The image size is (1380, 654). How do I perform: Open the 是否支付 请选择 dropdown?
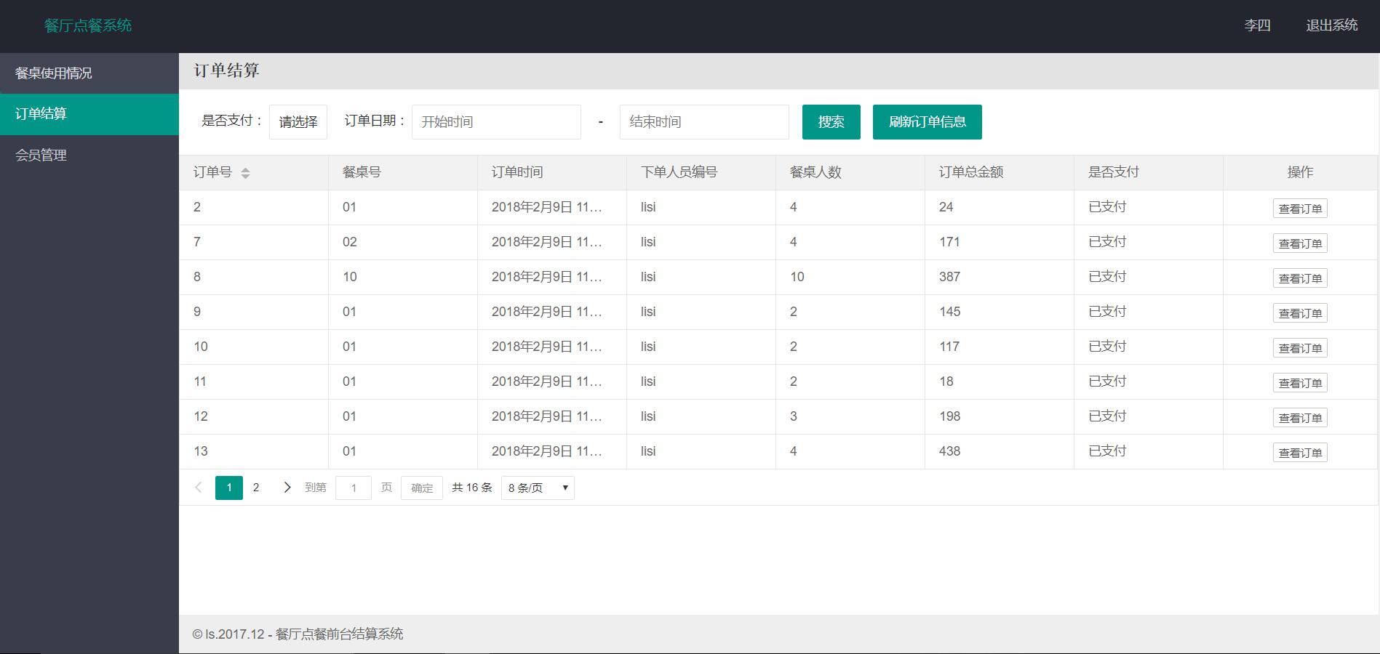(298, 122)
